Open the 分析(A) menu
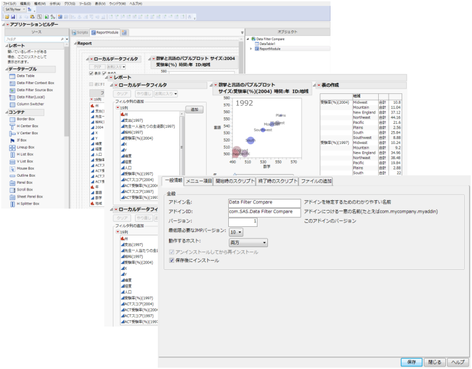 (55, 4)
